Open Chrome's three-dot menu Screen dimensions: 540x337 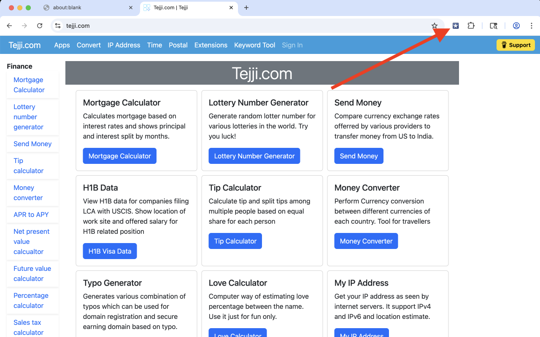532,26
